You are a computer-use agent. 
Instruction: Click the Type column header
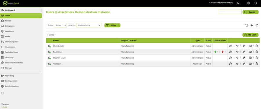point(197,41)
